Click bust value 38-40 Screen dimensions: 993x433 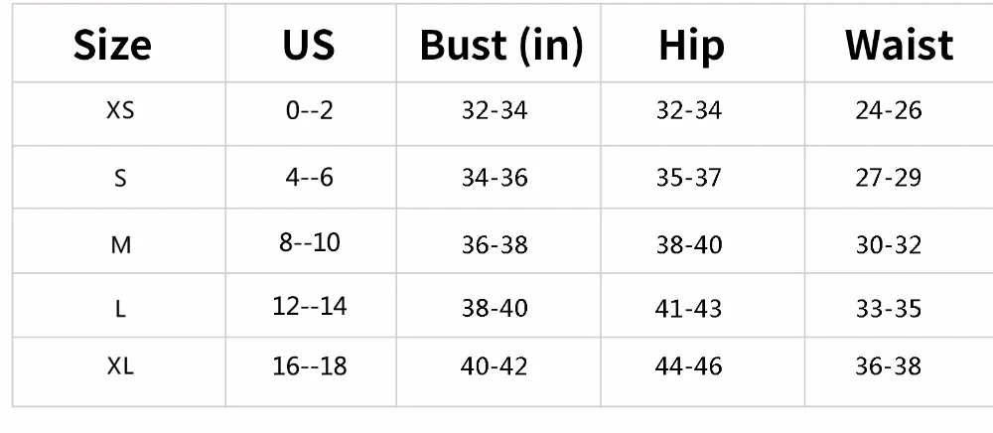coord(495,308)
